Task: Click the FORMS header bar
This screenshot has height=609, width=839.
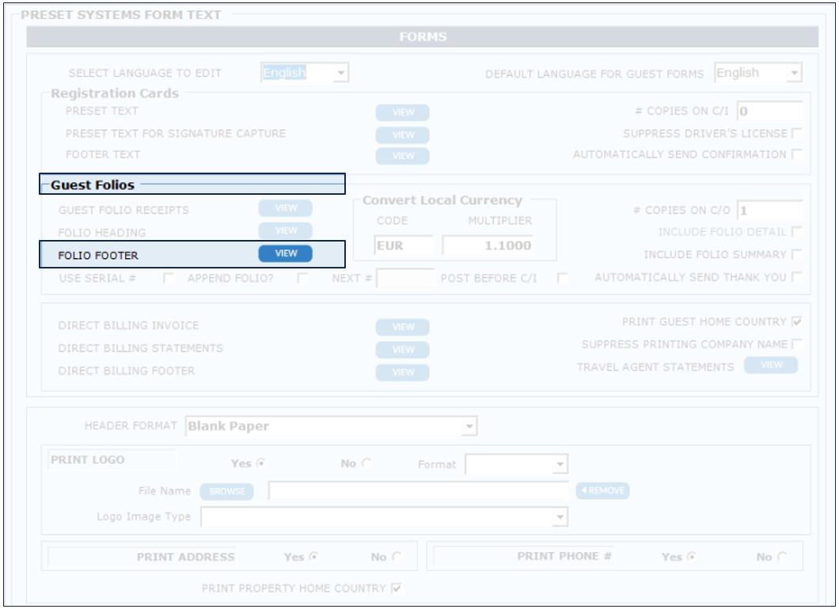Action: pos(423,37)
